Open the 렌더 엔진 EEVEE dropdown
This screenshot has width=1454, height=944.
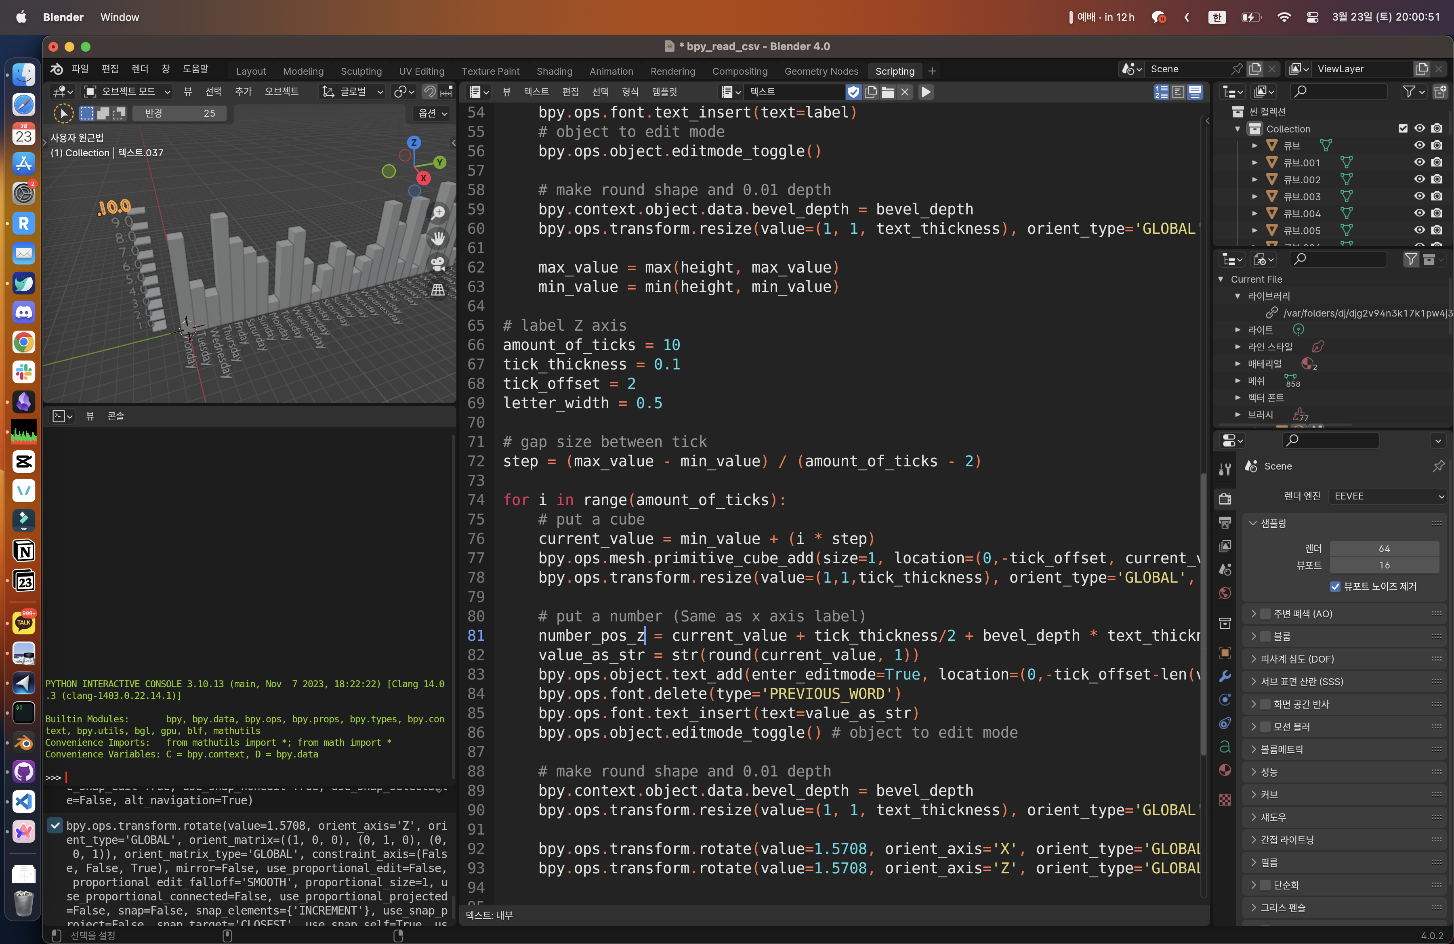(1387, 496)
